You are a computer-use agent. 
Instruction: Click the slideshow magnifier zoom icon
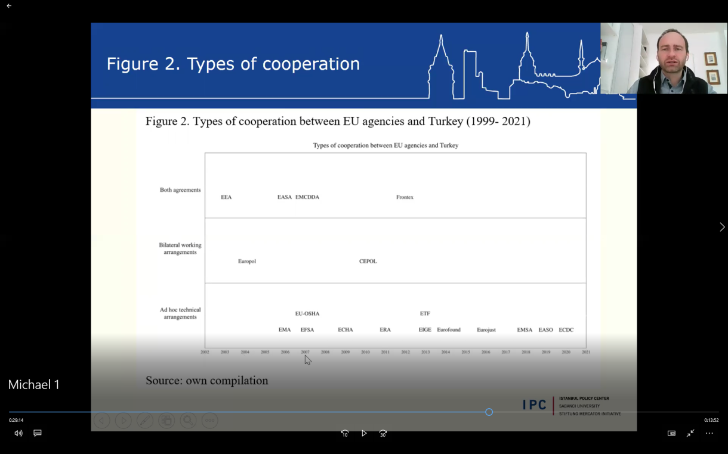click(188, 421)
